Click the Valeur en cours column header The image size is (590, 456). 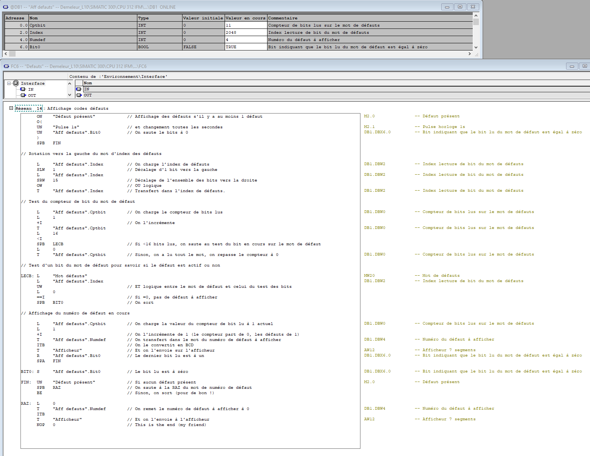point(246,18)
